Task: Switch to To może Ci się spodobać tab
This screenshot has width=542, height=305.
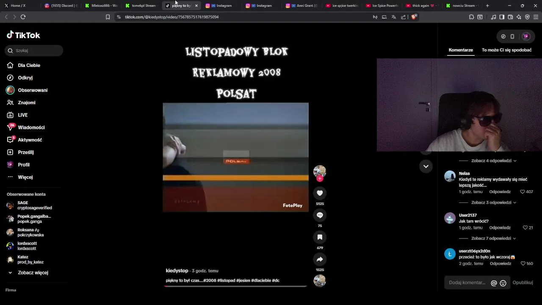Action: (506, 50)
